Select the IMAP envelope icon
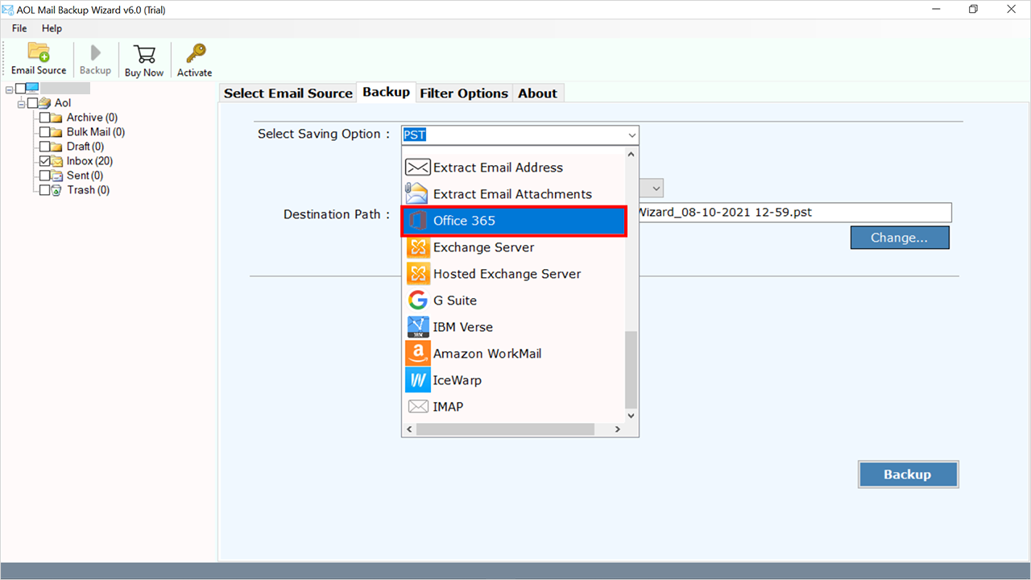The width and height of the screenshot is (1031, 580). pos(417,407)
